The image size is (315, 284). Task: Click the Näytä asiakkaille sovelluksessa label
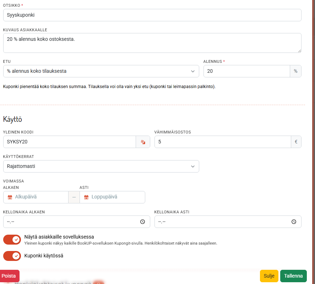pyautogui.click(x=59, y=237)
